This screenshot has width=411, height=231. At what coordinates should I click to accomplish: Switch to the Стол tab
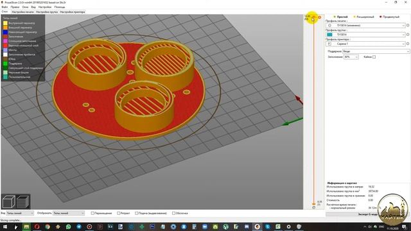(4, 12)
